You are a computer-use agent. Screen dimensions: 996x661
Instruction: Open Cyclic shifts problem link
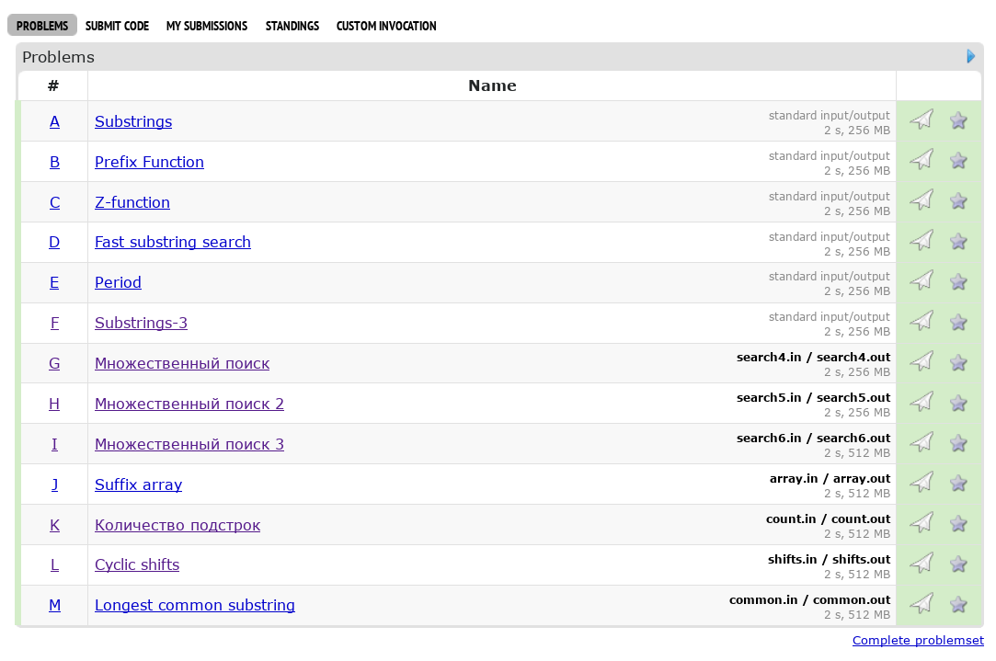137,564
